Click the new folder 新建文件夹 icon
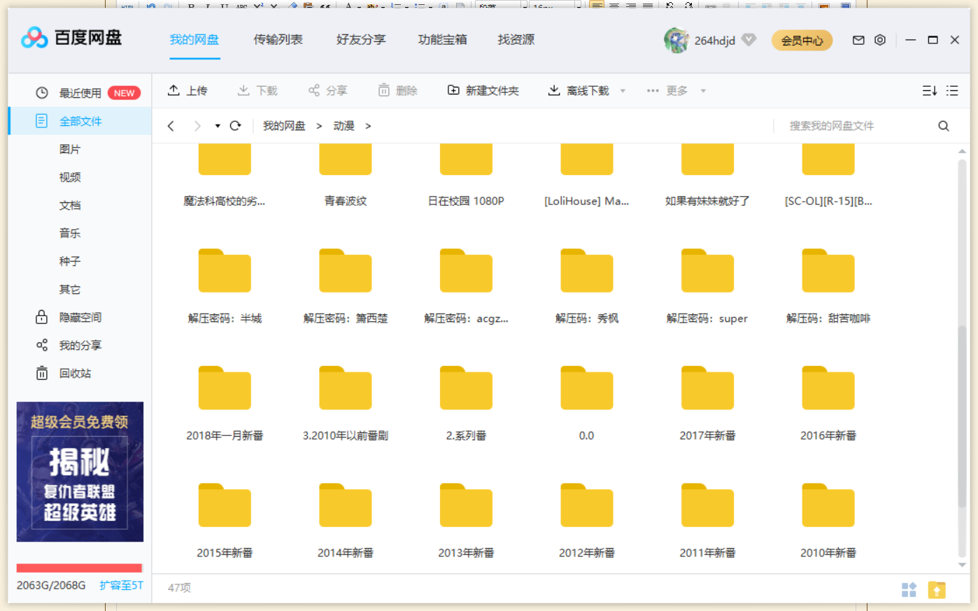The height and width of the screenshot is (611, 978). pyautogui.click(x=453, y=90)
